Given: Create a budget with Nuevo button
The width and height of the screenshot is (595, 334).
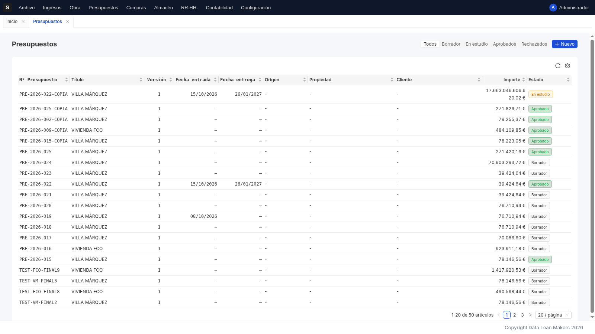Looking at the screenshot, I should tap(565, 44).
